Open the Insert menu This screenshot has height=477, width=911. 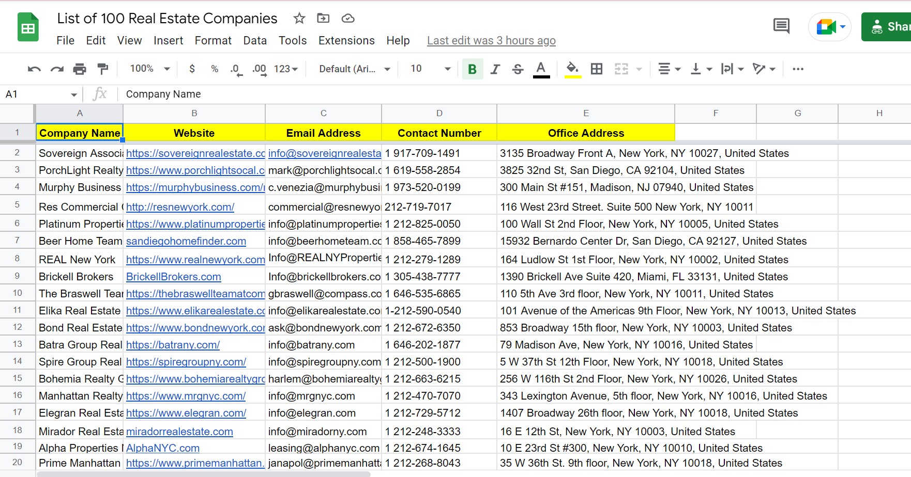(x=169, y=41)
